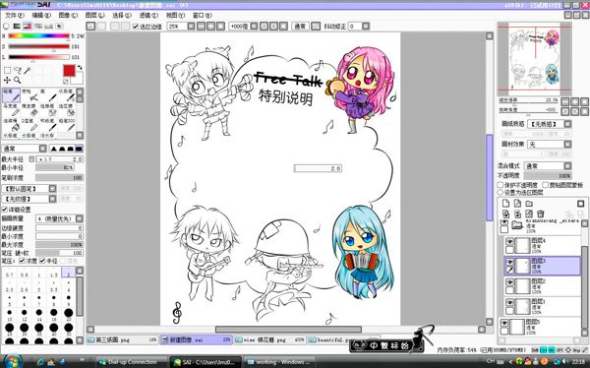590x368 pixels.
Task: Expand the 画纸质感 texture dropdown
Action: point(550,124)
